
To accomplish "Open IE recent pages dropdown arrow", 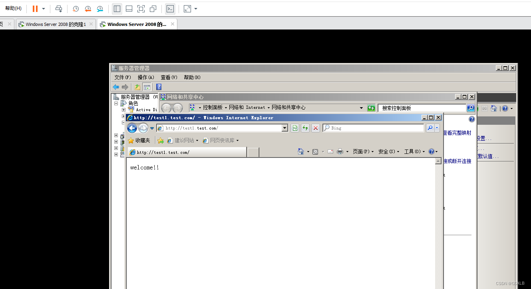I will point(152,128).
